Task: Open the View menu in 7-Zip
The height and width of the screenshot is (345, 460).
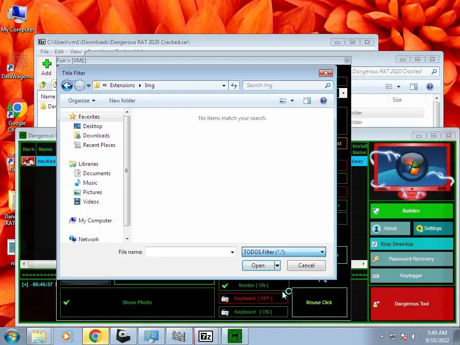Action: point(75,52)
